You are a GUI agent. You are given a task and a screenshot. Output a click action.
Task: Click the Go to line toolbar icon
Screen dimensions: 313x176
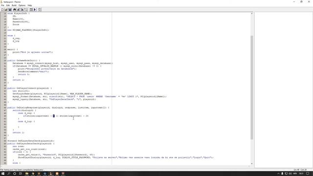click(26, 9)
